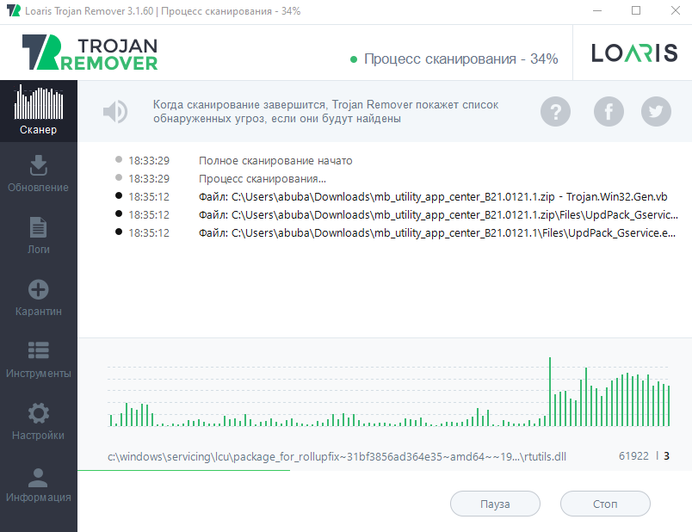
Task: Open the Настройки gear icon
Action: [39, 413]
